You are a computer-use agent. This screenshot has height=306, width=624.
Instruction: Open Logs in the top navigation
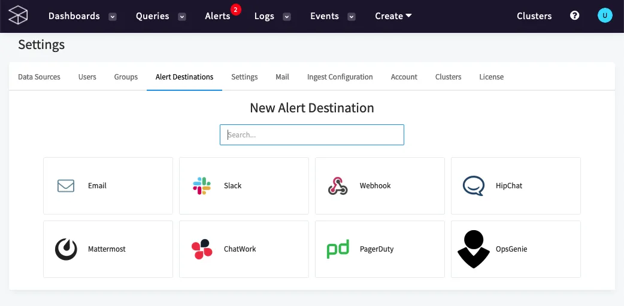(x=264, y=16)
